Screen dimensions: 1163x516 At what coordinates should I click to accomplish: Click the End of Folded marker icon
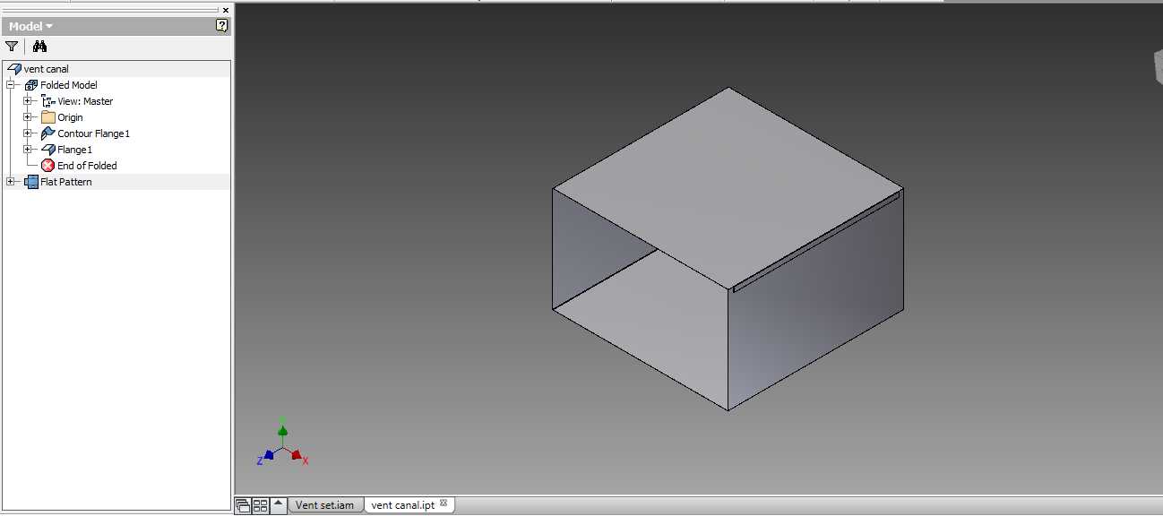(x=48, y=166)
